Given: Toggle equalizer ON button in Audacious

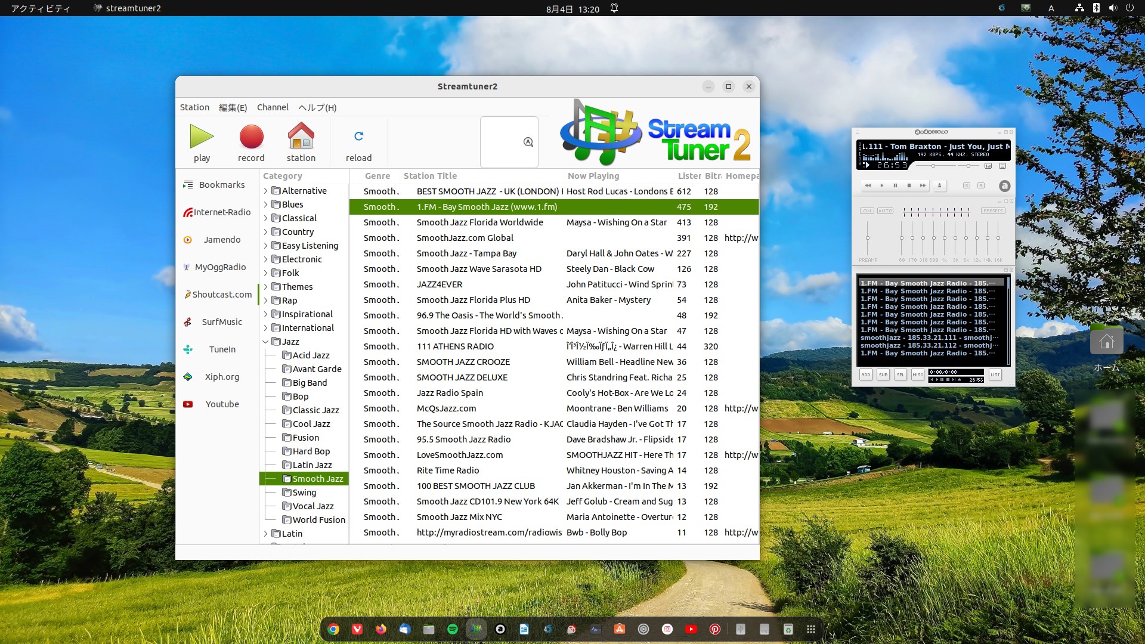Looking at the screenshot, I should (x=867, y=210).
